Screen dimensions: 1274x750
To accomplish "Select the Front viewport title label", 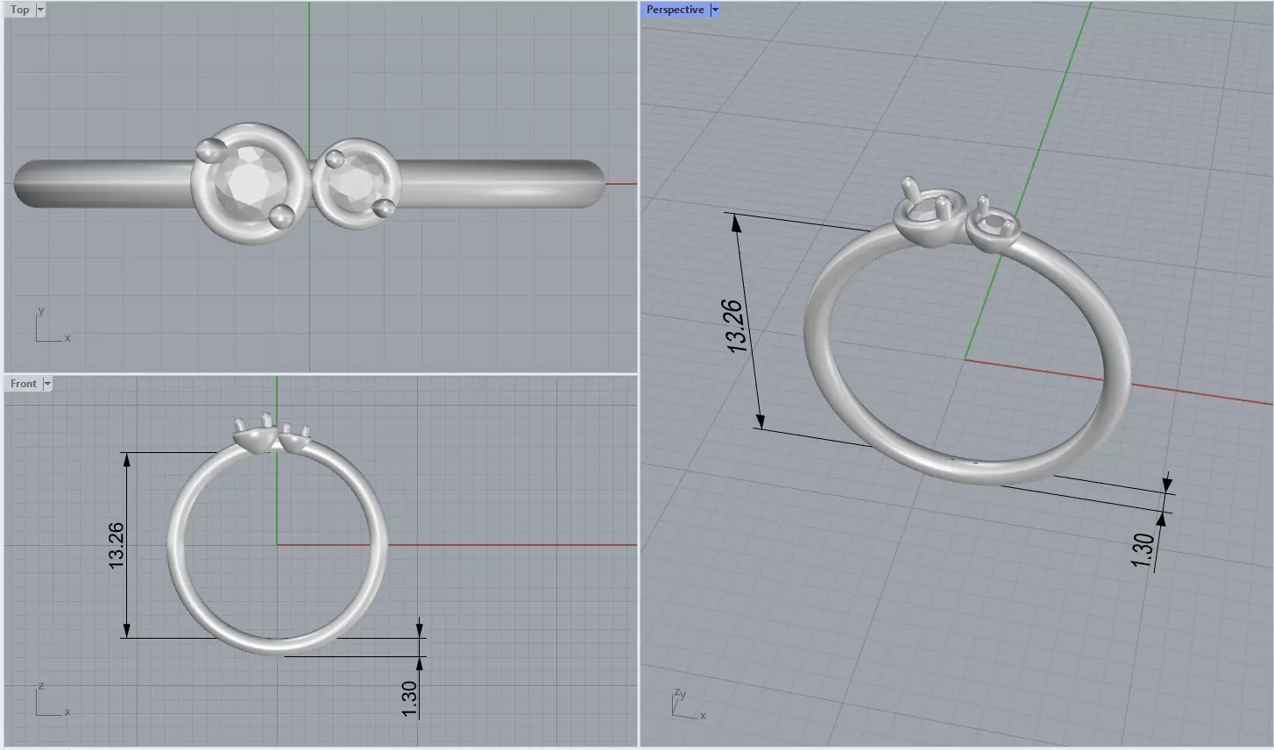I will pyautogui.click(x=24, y=384).
